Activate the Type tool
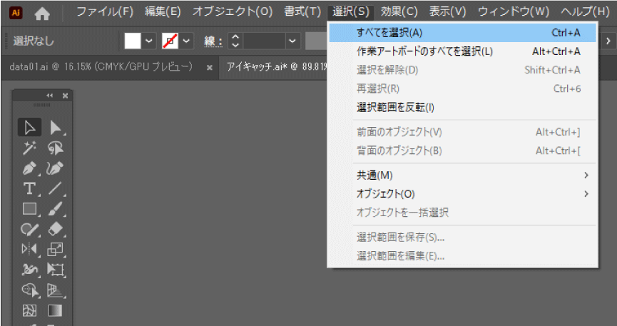Viewport: 617px width, 326px height. tap(30, 189)
